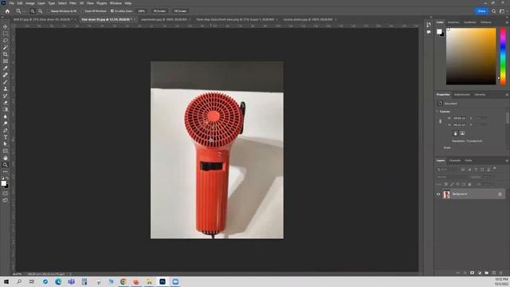Select the History Brush tool
Image resolution: width=510 pixels, height=287 pixels.
[x=6, y=96]
